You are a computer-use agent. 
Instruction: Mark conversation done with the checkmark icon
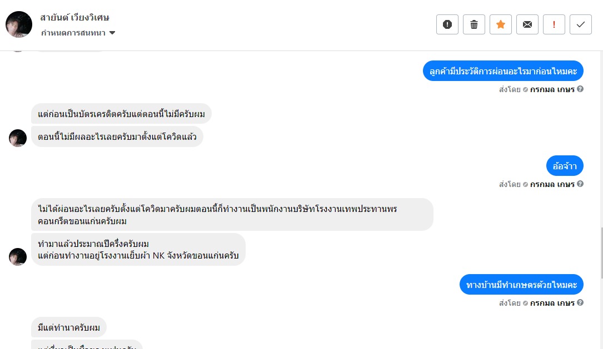click(x=581, y=24)
